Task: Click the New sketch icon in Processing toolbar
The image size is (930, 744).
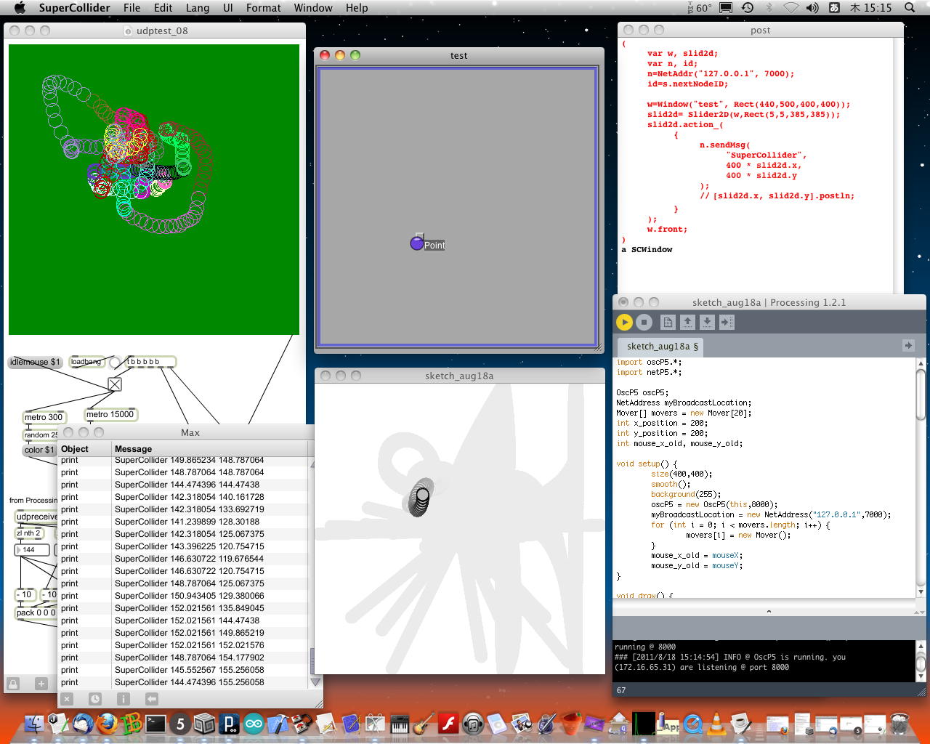Action: (x=668, y=322)
